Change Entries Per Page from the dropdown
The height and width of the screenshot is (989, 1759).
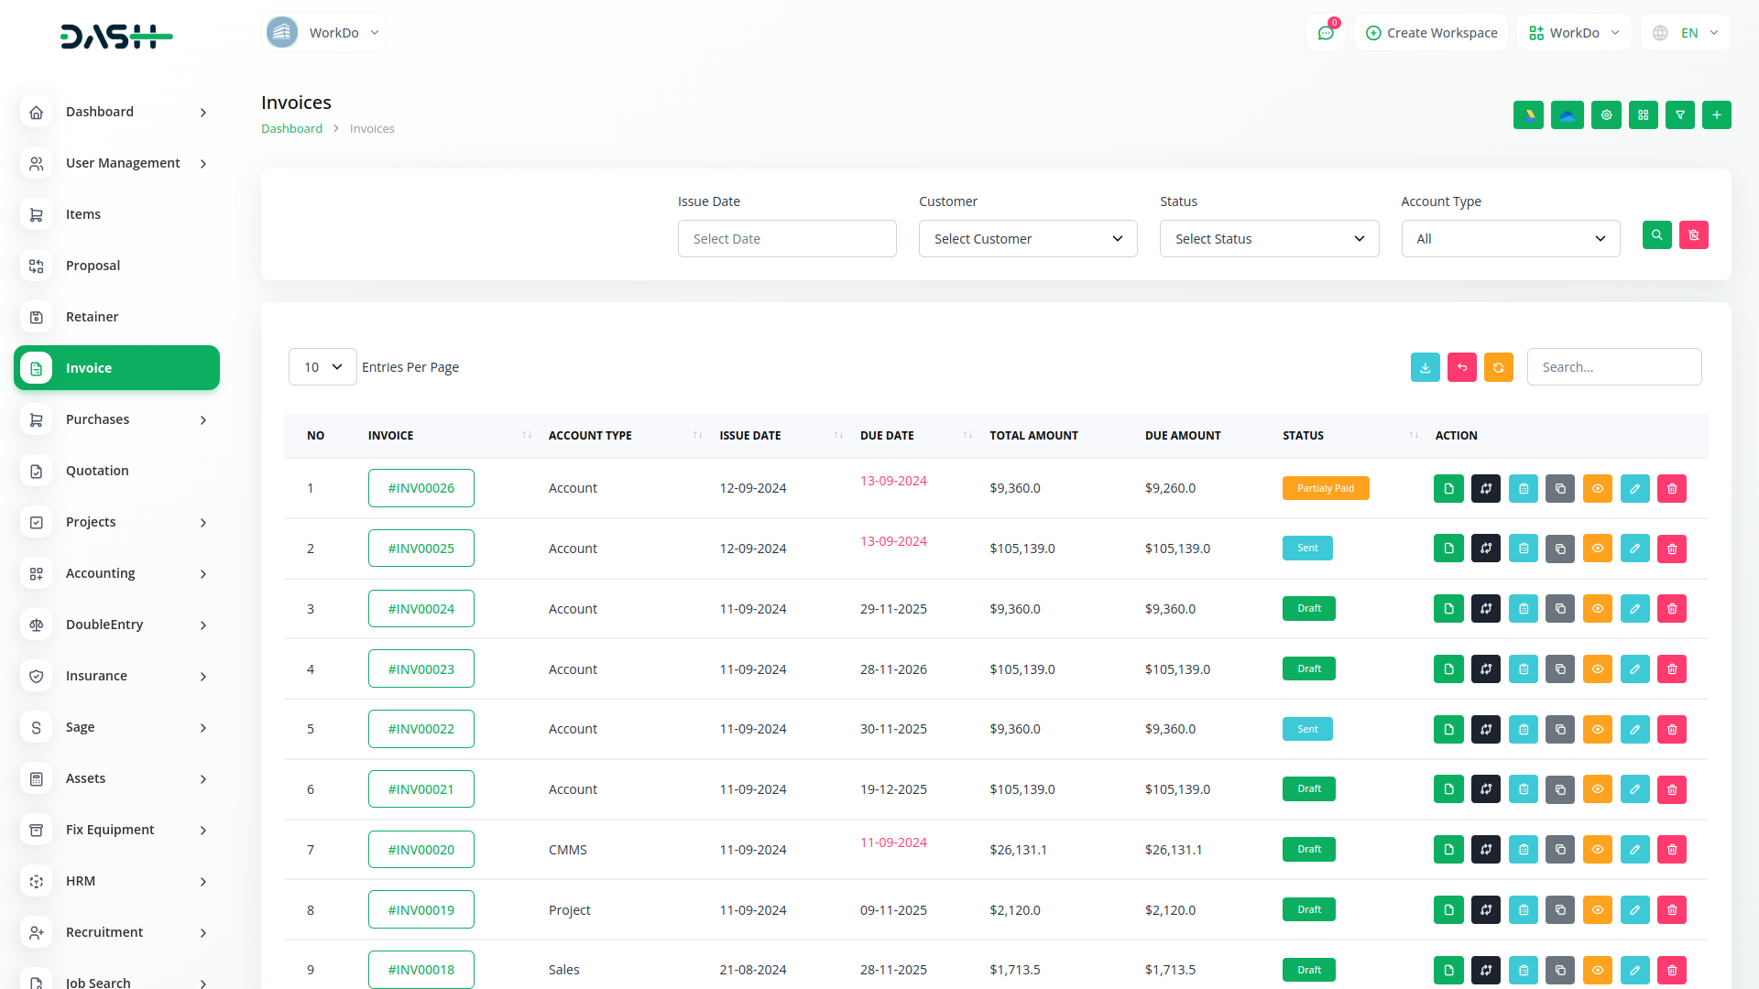(x=322, y=366)
